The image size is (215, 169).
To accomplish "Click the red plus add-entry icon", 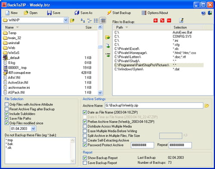I will click(x=155, y=21).
